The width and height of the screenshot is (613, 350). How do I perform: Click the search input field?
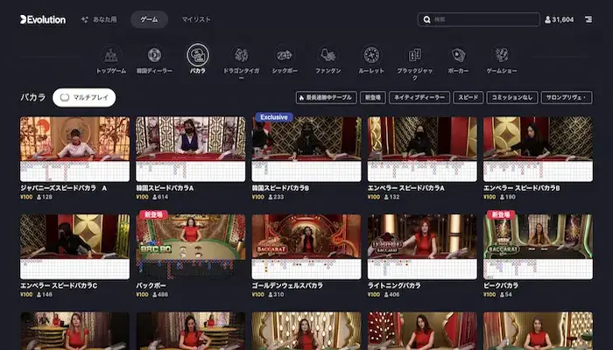(482, 19)
